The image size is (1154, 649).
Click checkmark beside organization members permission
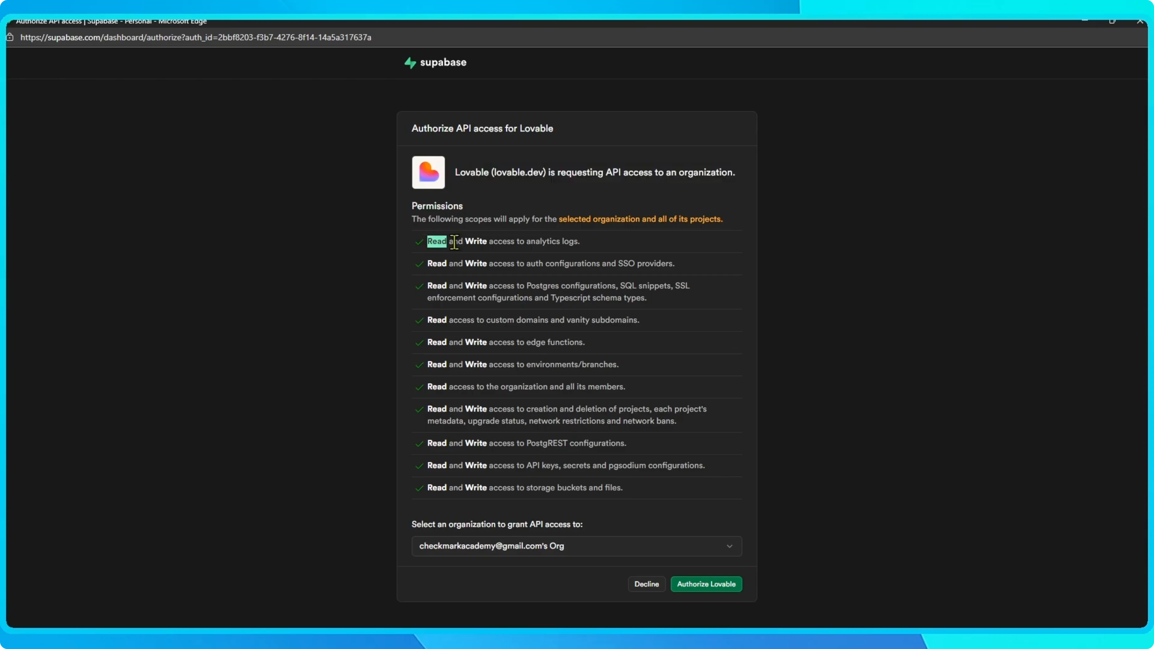point(419,388)
